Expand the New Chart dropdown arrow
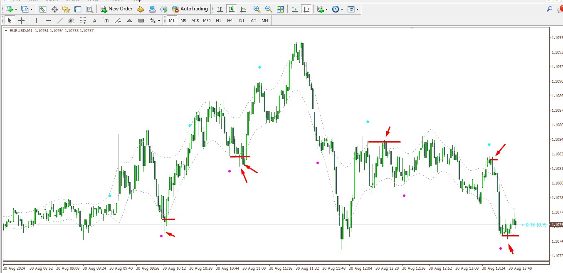The height and width of the screenshot is (273, 563). 16,9
